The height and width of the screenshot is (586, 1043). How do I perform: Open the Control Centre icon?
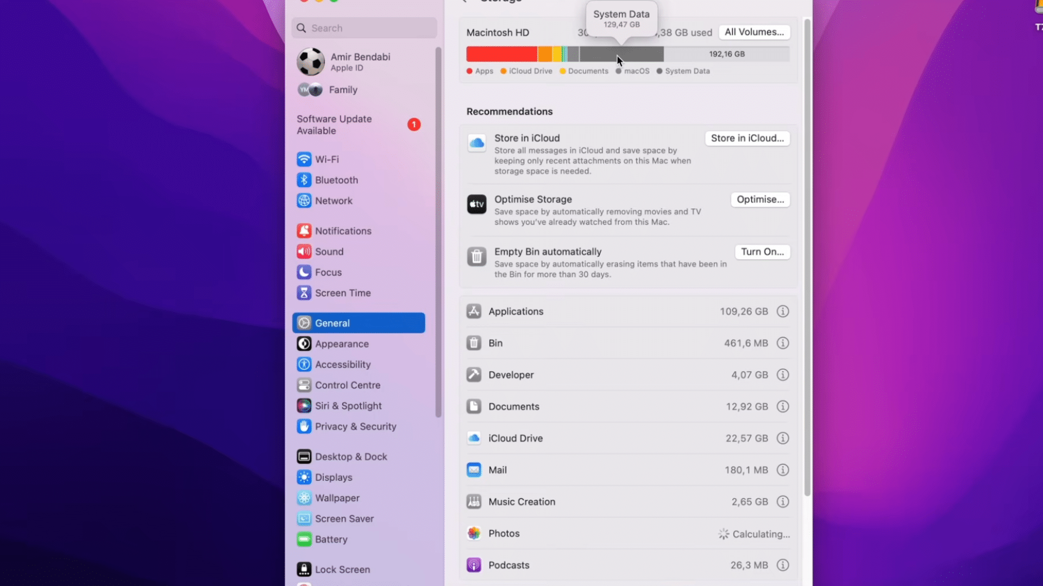pyautogui.click(x=304, y=385)
